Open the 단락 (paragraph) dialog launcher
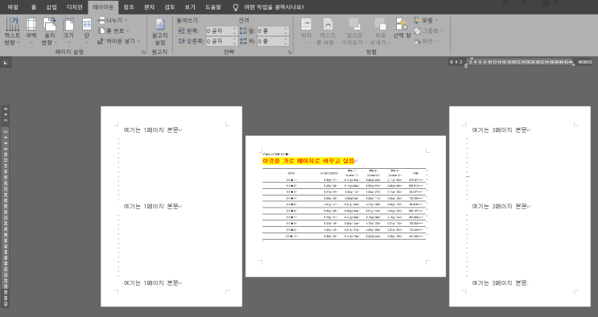The width and height of the screenshot is (598, 317). coord(290,52)
